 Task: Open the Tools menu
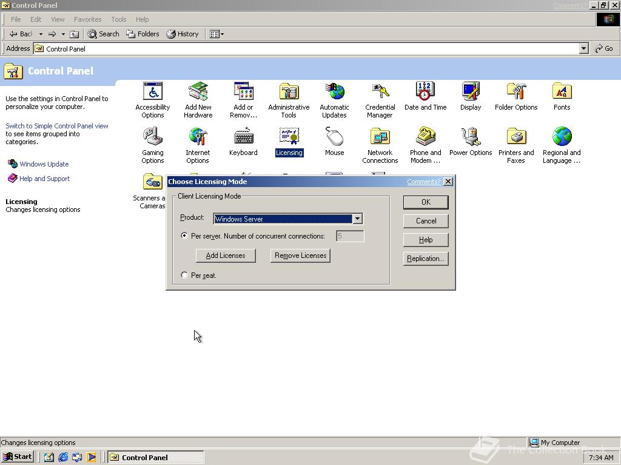(118, 19)
